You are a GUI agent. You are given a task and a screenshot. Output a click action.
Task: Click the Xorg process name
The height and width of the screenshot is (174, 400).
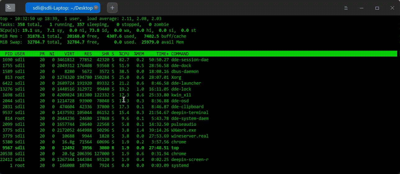(x=176, y=77)
